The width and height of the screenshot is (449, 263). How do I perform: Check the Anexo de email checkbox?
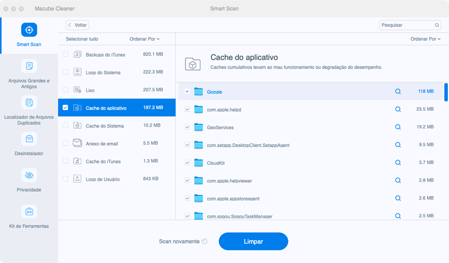coord(66,143)
